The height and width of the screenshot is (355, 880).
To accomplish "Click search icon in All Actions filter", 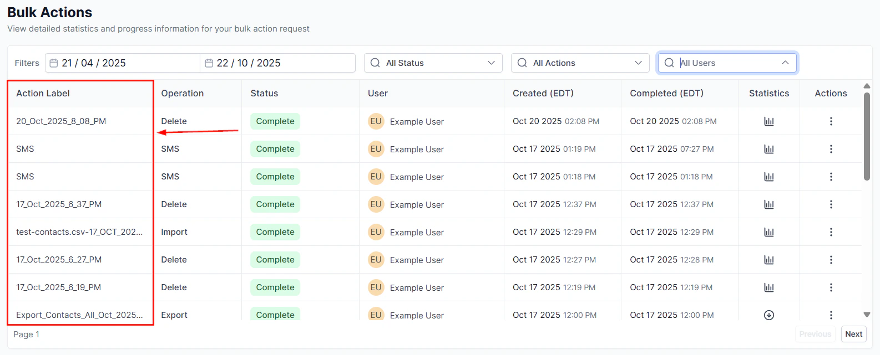I will (x=522, y=63).
